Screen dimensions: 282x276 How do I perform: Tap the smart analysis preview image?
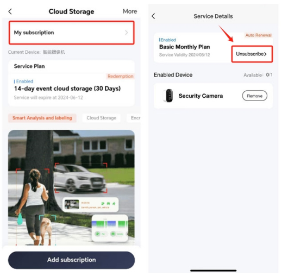point(71,187)
